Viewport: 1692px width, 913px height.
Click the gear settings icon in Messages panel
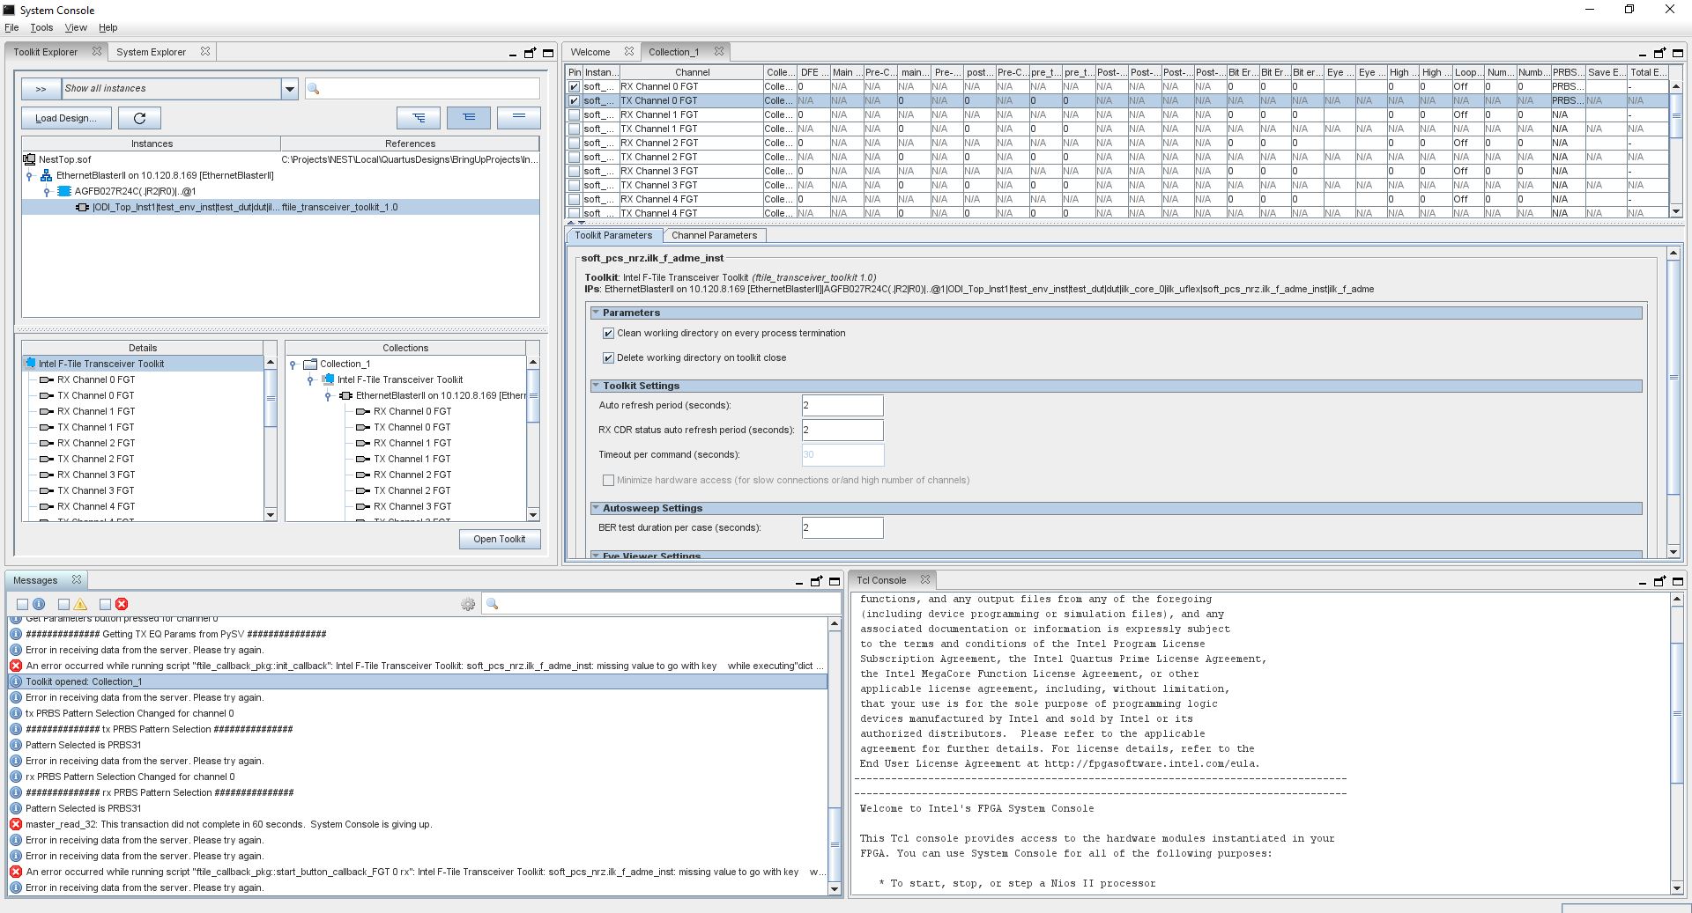(x=468, y=604)
